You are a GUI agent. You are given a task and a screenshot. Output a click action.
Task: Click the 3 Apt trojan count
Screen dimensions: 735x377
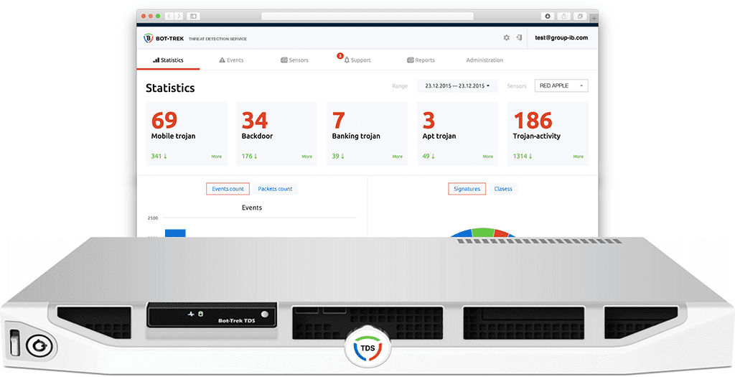coord(429,121)
